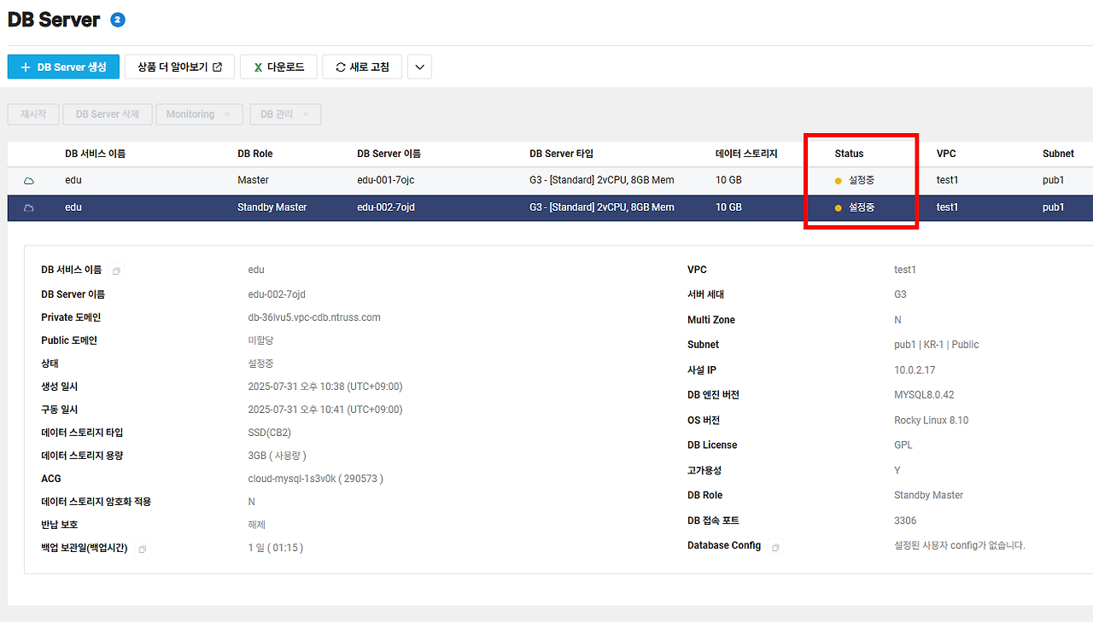The width and height of the screenshot is (1093, 622).
Task: Click the cloud icon on the Master row
Action: pyautogui.click(x=28, y=180)
